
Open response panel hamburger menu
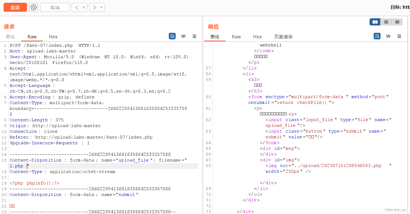point(399,36)
